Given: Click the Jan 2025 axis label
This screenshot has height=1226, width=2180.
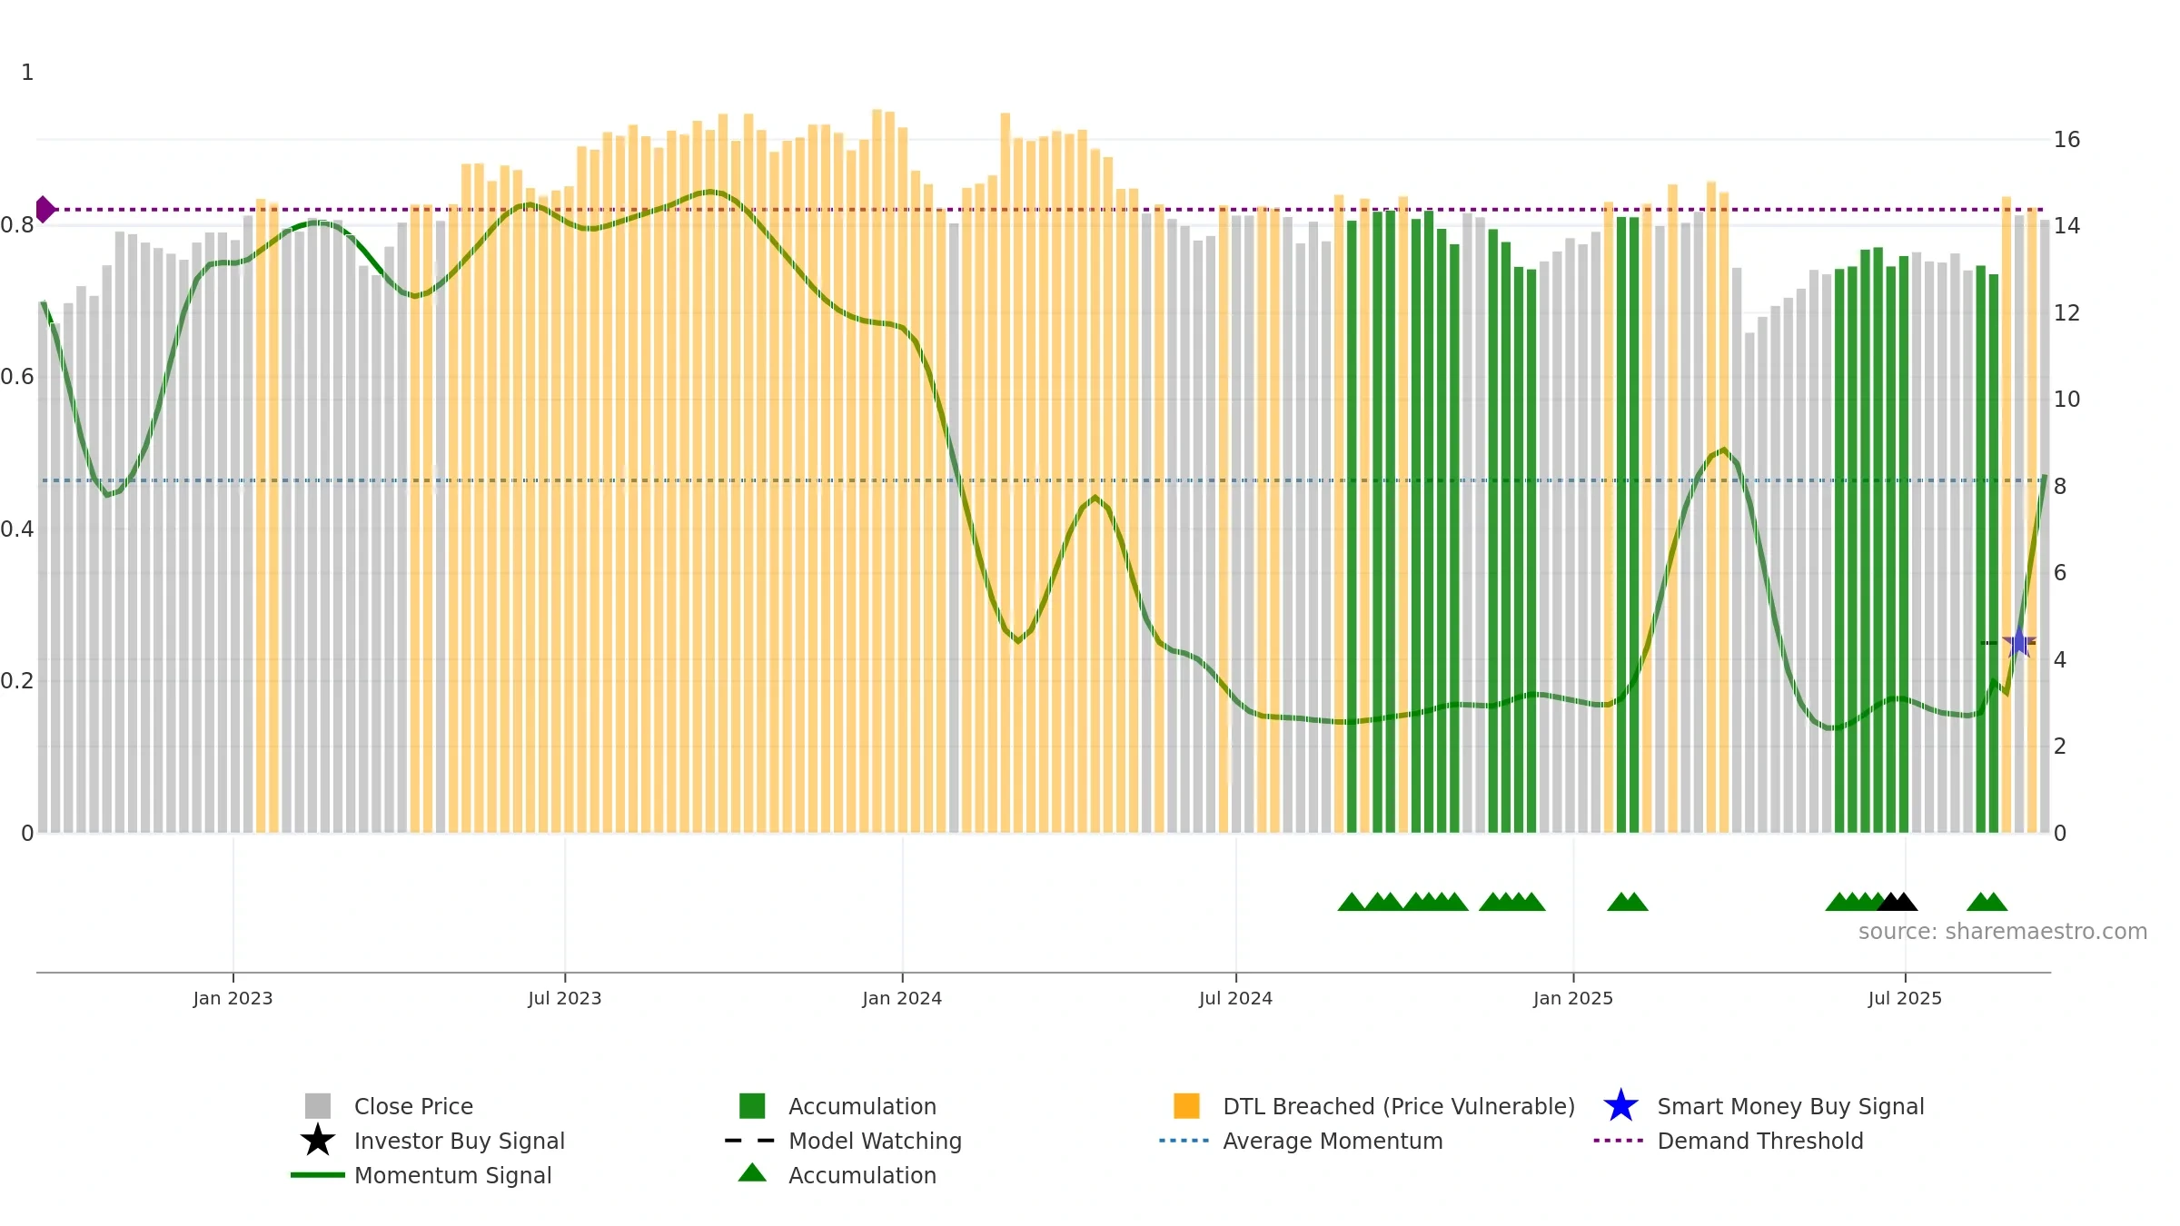Looking at the screenshot, I should click(1573, 999).
